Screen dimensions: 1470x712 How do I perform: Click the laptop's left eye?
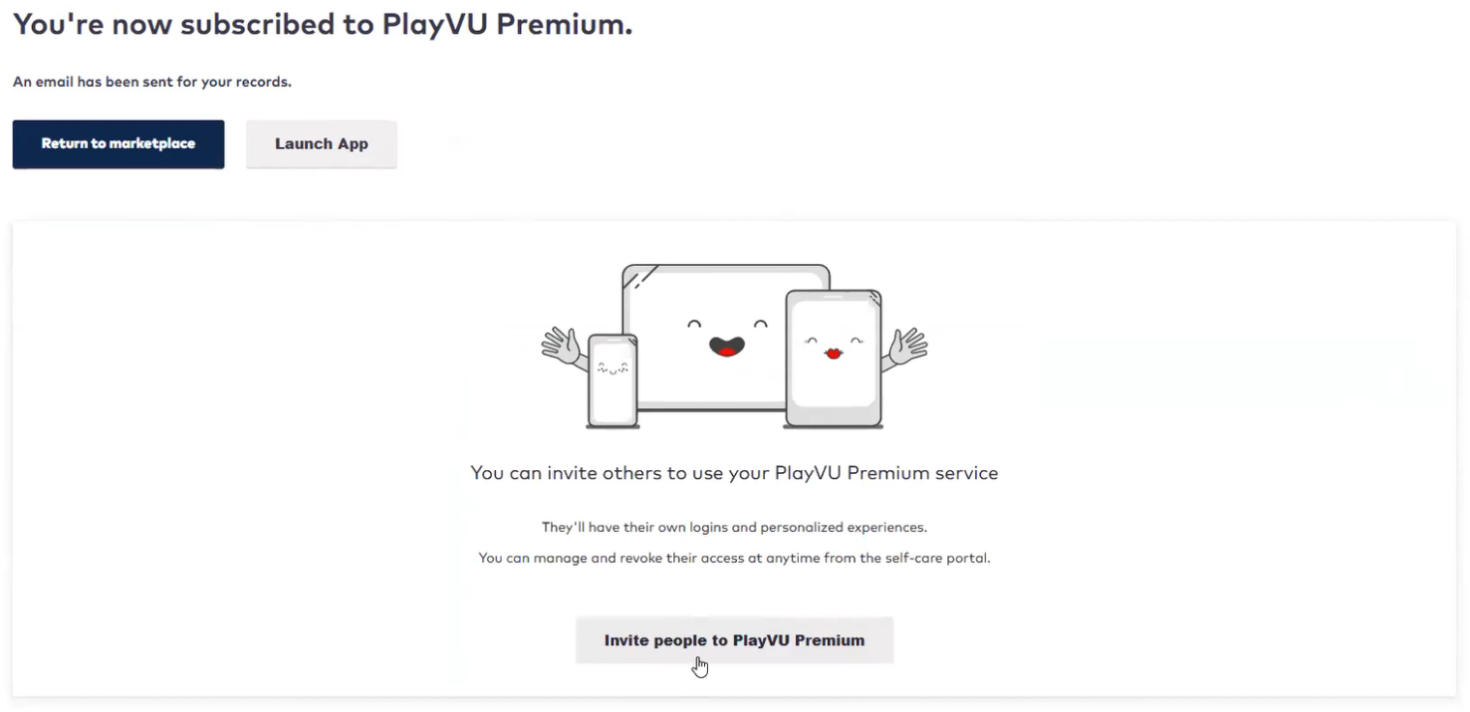[x=694, y=324]
